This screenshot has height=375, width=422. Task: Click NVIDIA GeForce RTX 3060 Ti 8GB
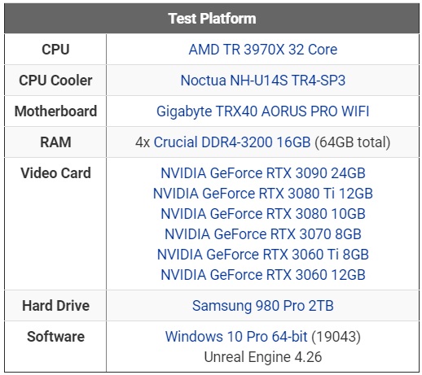click(263, 255)
